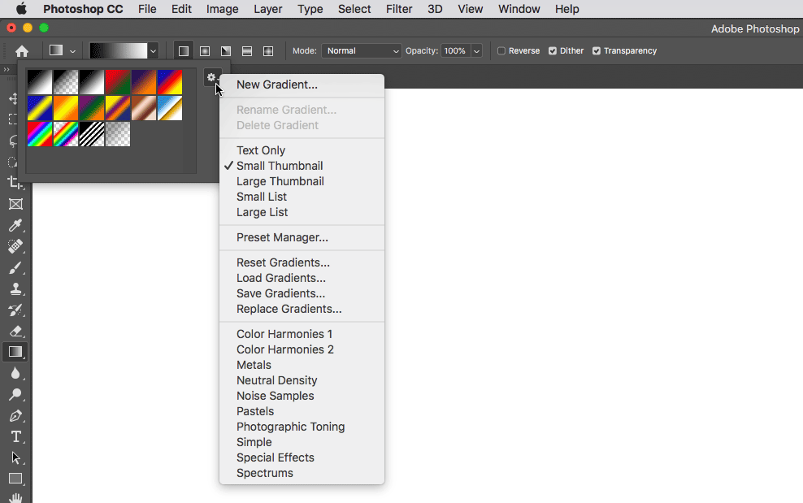Click the Opacity value field
803x503 pixels.
click(455, 50)
